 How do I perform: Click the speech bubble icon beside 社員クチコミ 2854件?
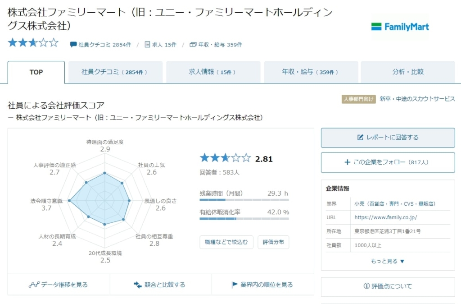pyautogui.click(x=73, y=45)
